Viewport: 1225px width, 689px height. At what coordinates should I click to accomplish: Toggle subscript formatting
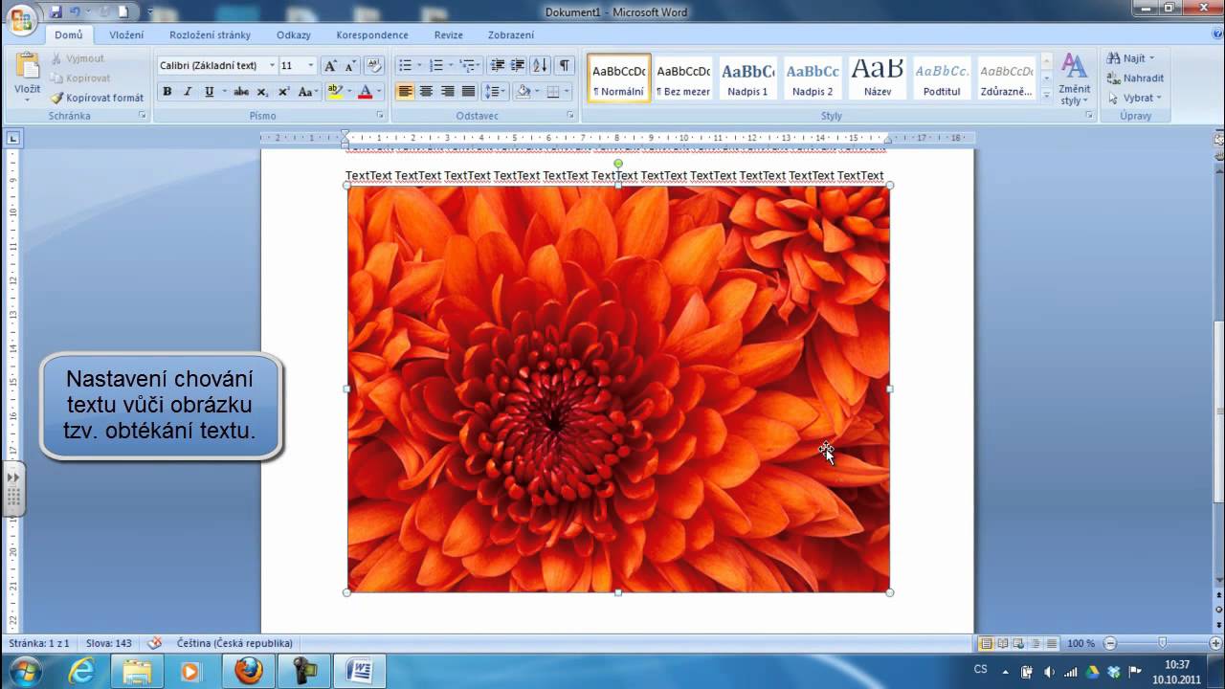[x=262, y=92]
